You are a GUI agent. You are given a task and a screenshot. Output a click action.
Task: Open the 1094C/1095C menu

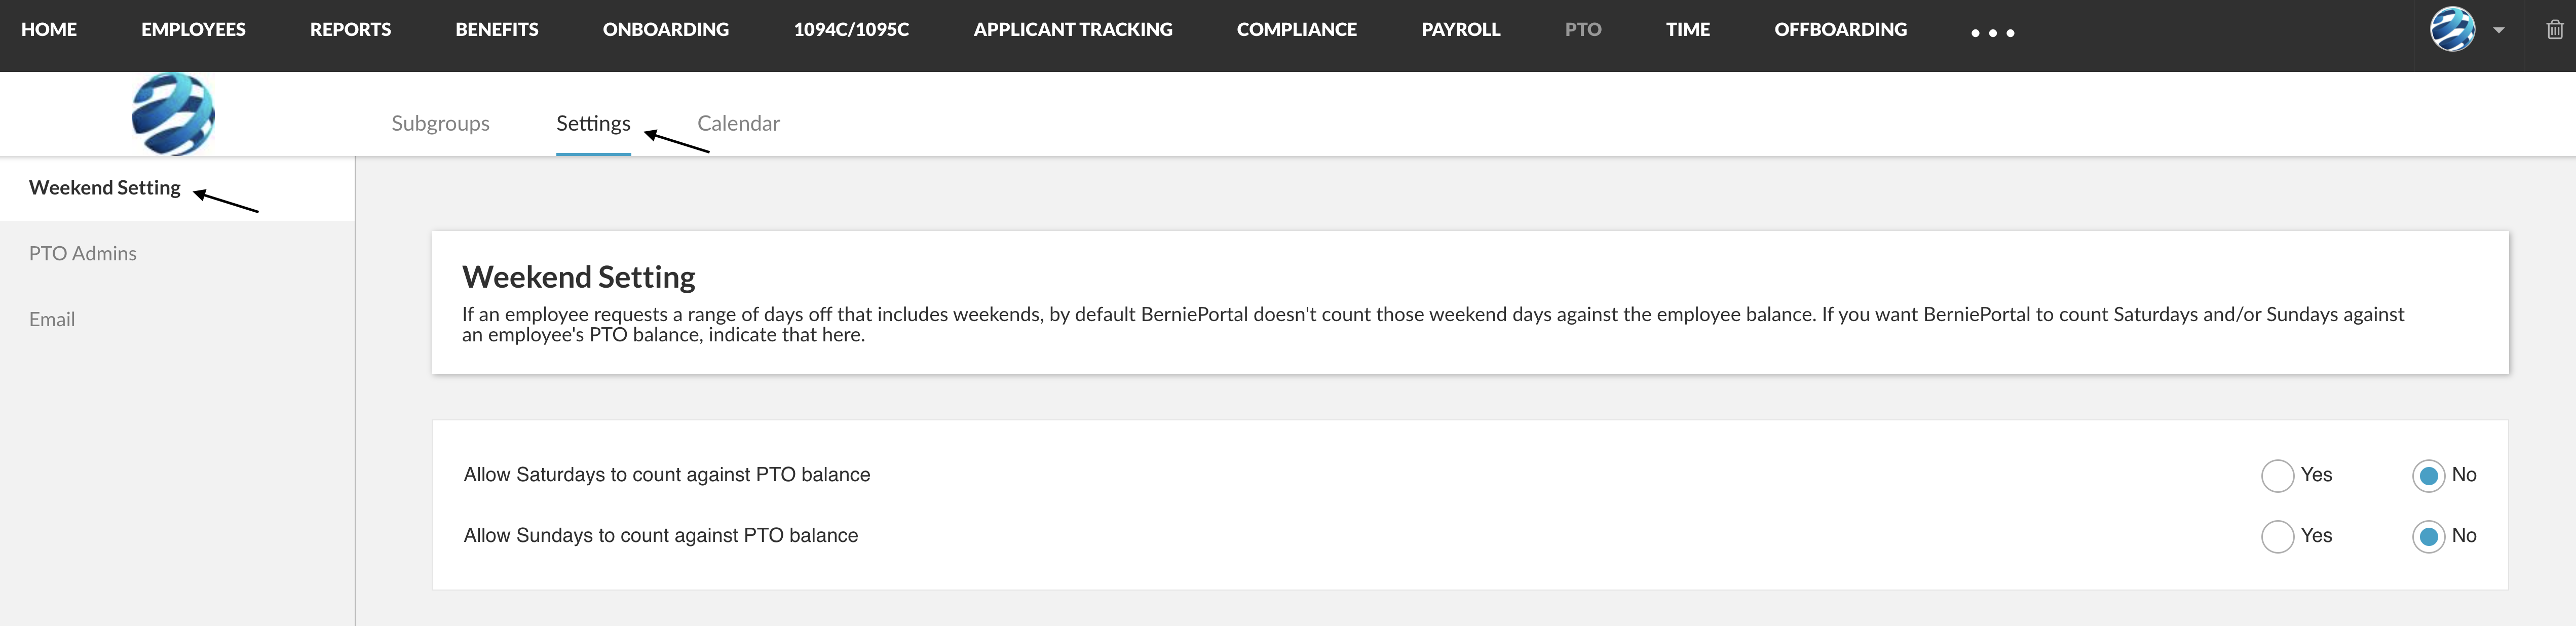pyautogui.click(x=851, y=30)
